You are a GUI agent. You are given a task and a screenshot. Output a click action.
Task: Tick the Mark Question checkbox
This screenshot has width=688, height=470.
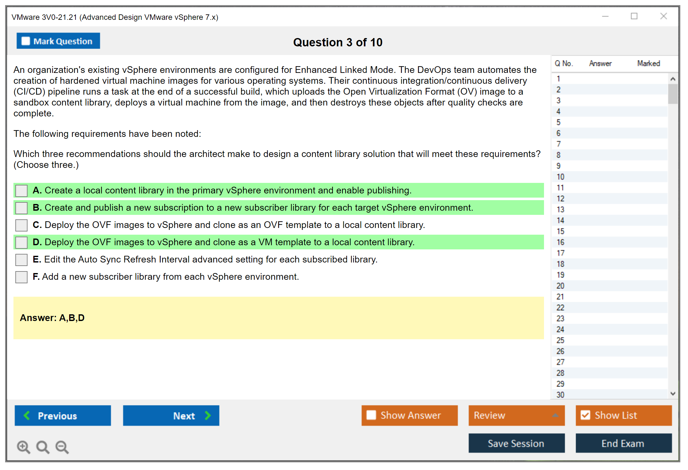(x=26, y=41)
